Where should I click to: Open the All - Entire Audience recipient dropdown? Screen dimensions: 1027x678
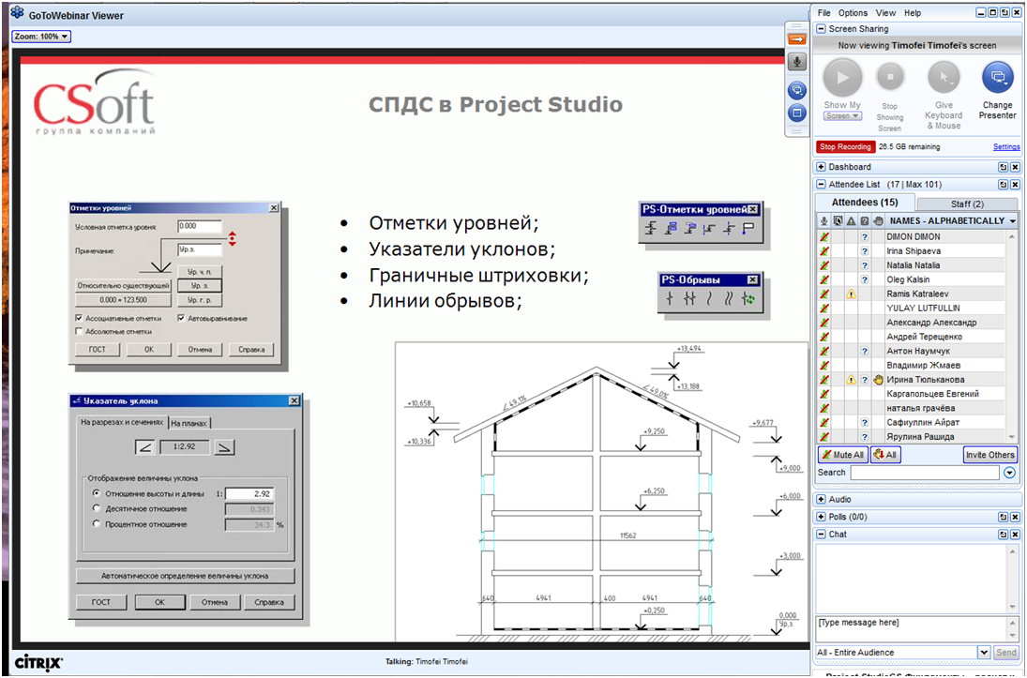pyautogui.click(x=984, y=653)
